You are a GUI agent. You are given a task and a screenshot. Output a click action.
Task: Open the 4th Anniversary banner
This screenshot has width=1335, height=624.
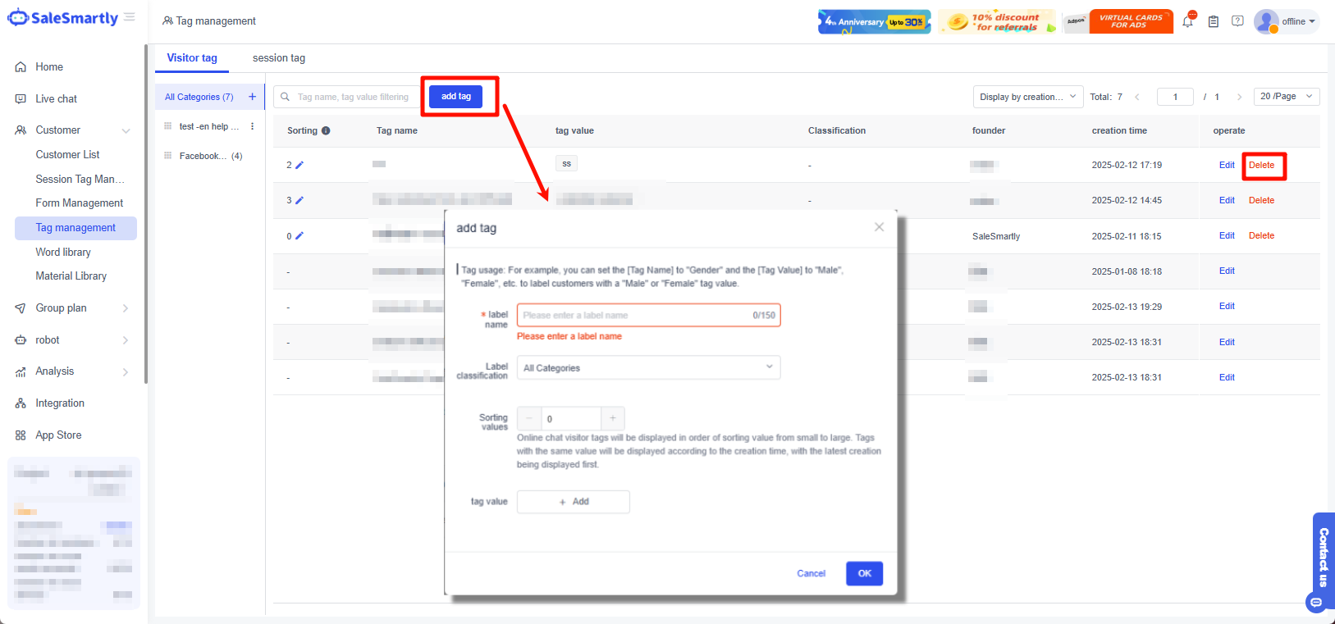coord(874,21)
